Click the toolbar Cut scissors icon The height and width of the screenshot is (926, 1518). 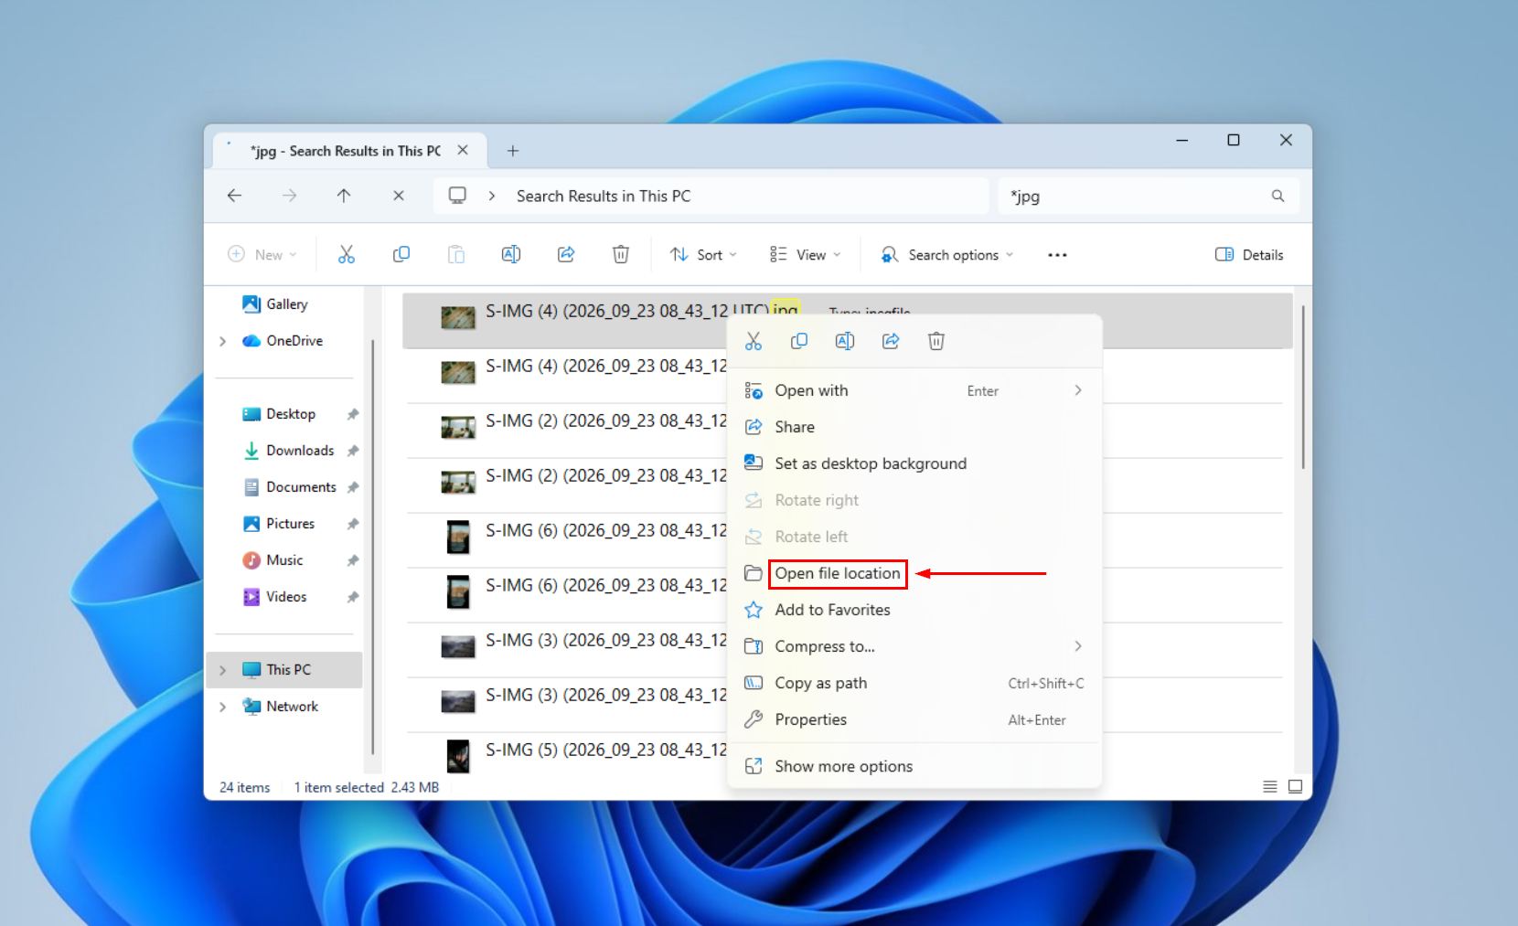pyautogui.click(x=347, y=255)
